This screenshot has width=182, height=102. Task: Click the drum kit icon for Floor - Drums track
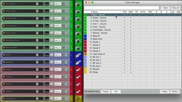point(78,33)
